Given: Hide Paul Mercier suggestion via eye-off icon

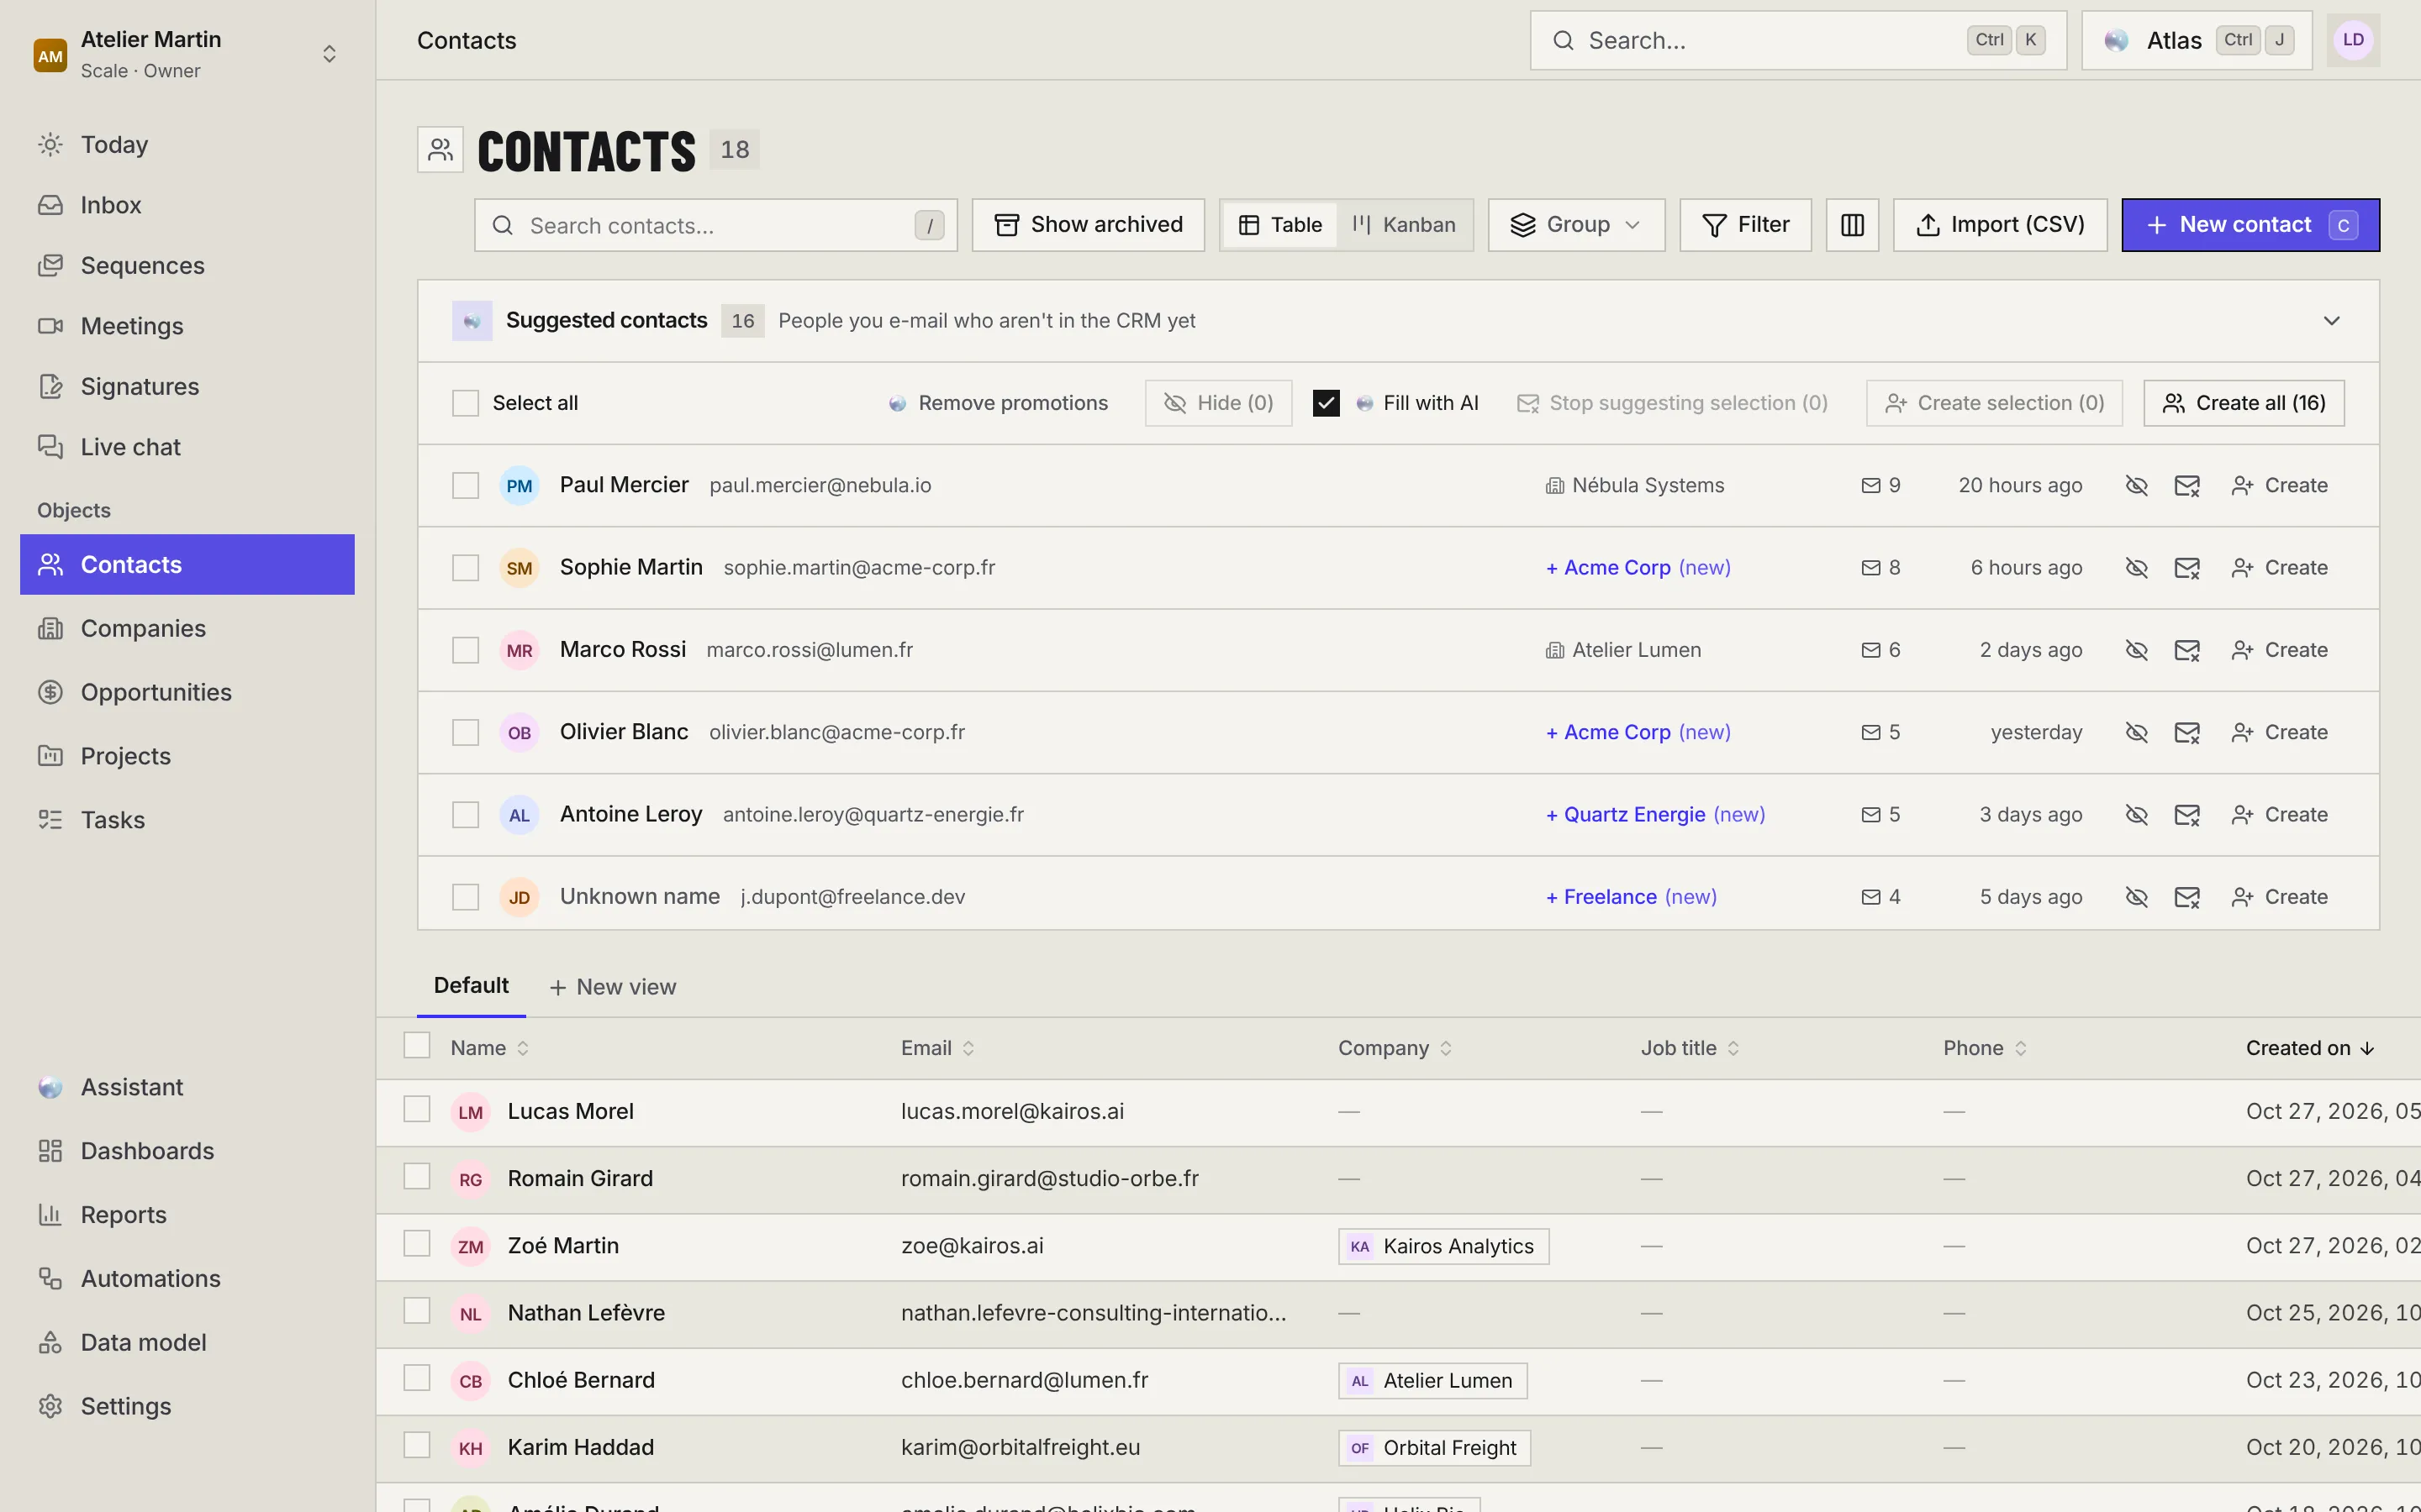Looking at the screenshot, I should tap(2136, 486).
